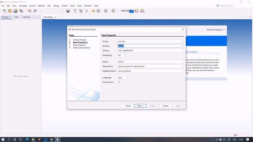Click the Name text field
This screenshot has width=253, height=142.
[x=150, y=62]
